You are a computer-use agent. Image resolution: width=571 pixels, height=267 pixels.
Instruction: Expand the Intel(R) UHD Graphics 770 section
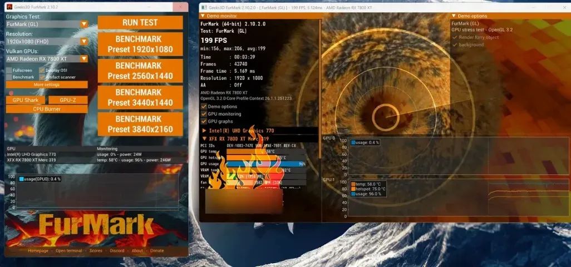[205, 130]
